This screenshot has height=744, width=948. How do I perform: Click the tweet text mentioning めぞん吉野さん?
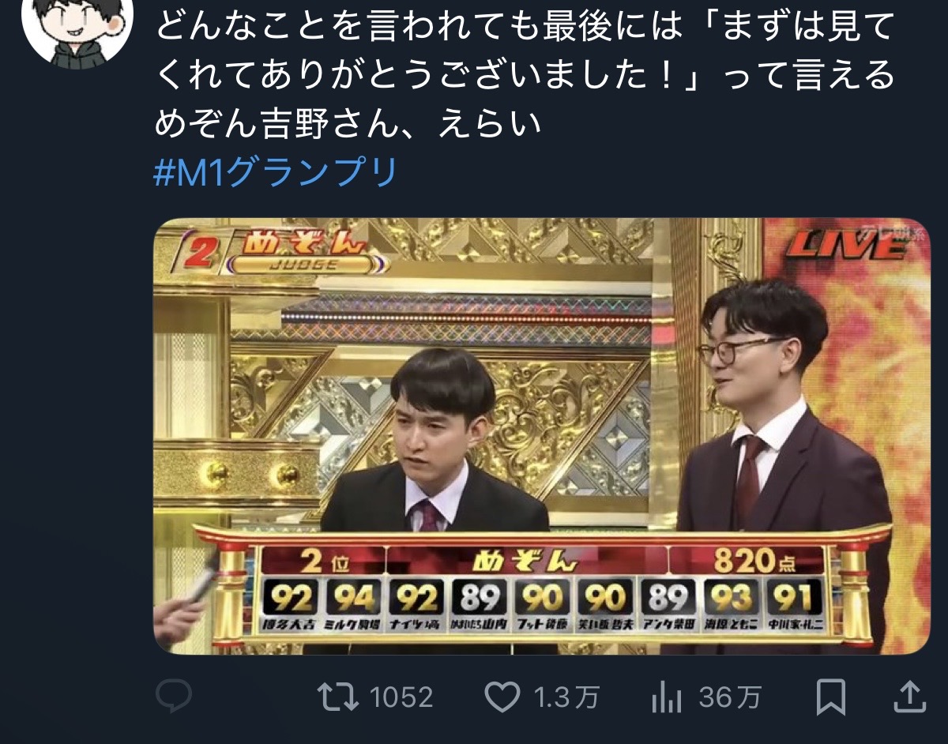[525, 77]
